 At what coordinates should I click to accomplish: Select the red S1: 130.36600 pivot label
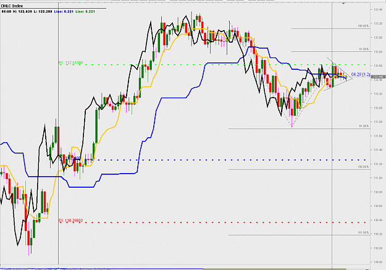click(x=70, y=221)
